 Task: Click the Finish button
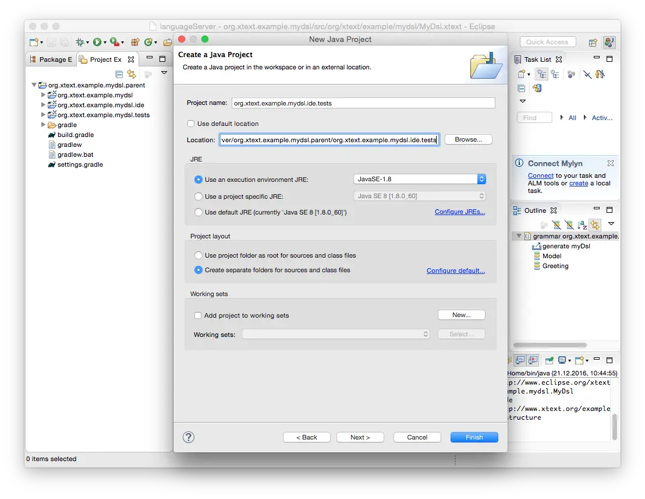474,437
